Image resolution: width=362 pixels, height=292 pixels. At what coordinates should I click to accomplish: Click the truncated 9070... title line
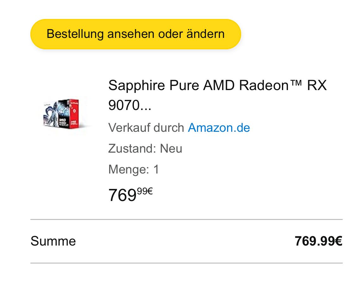tap(130, 105)
